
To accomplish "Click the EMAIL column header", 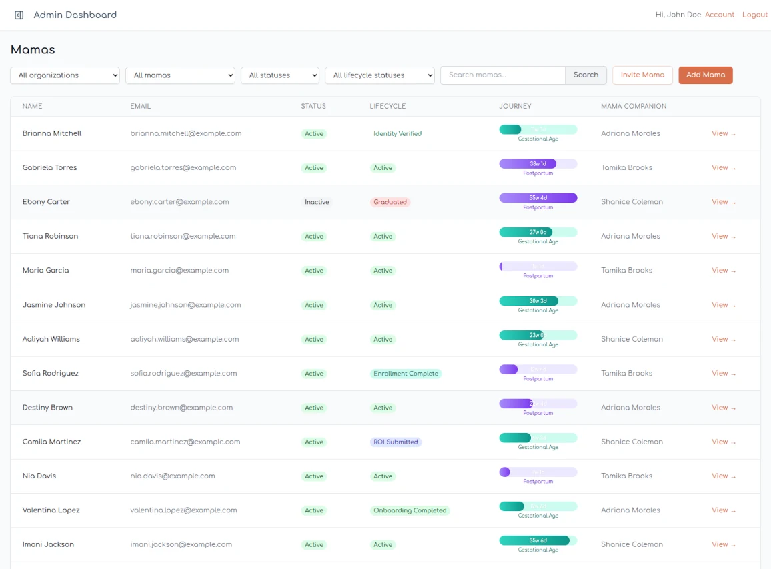I will click(x=141, y=106).
